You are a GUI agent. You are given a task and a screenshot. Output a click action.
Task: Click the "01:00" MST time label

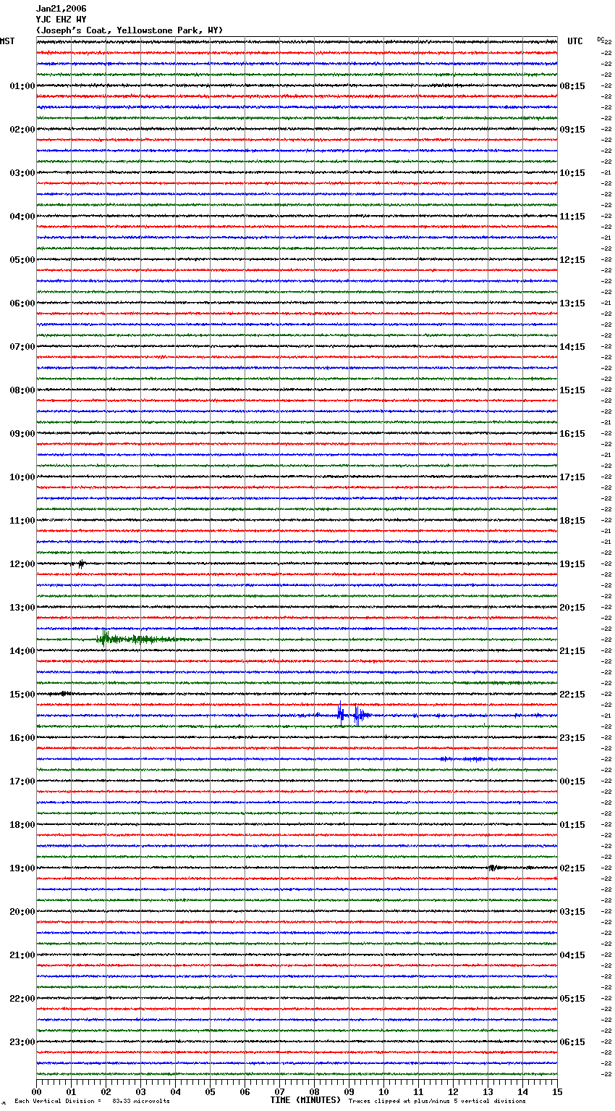pos(22,86)
